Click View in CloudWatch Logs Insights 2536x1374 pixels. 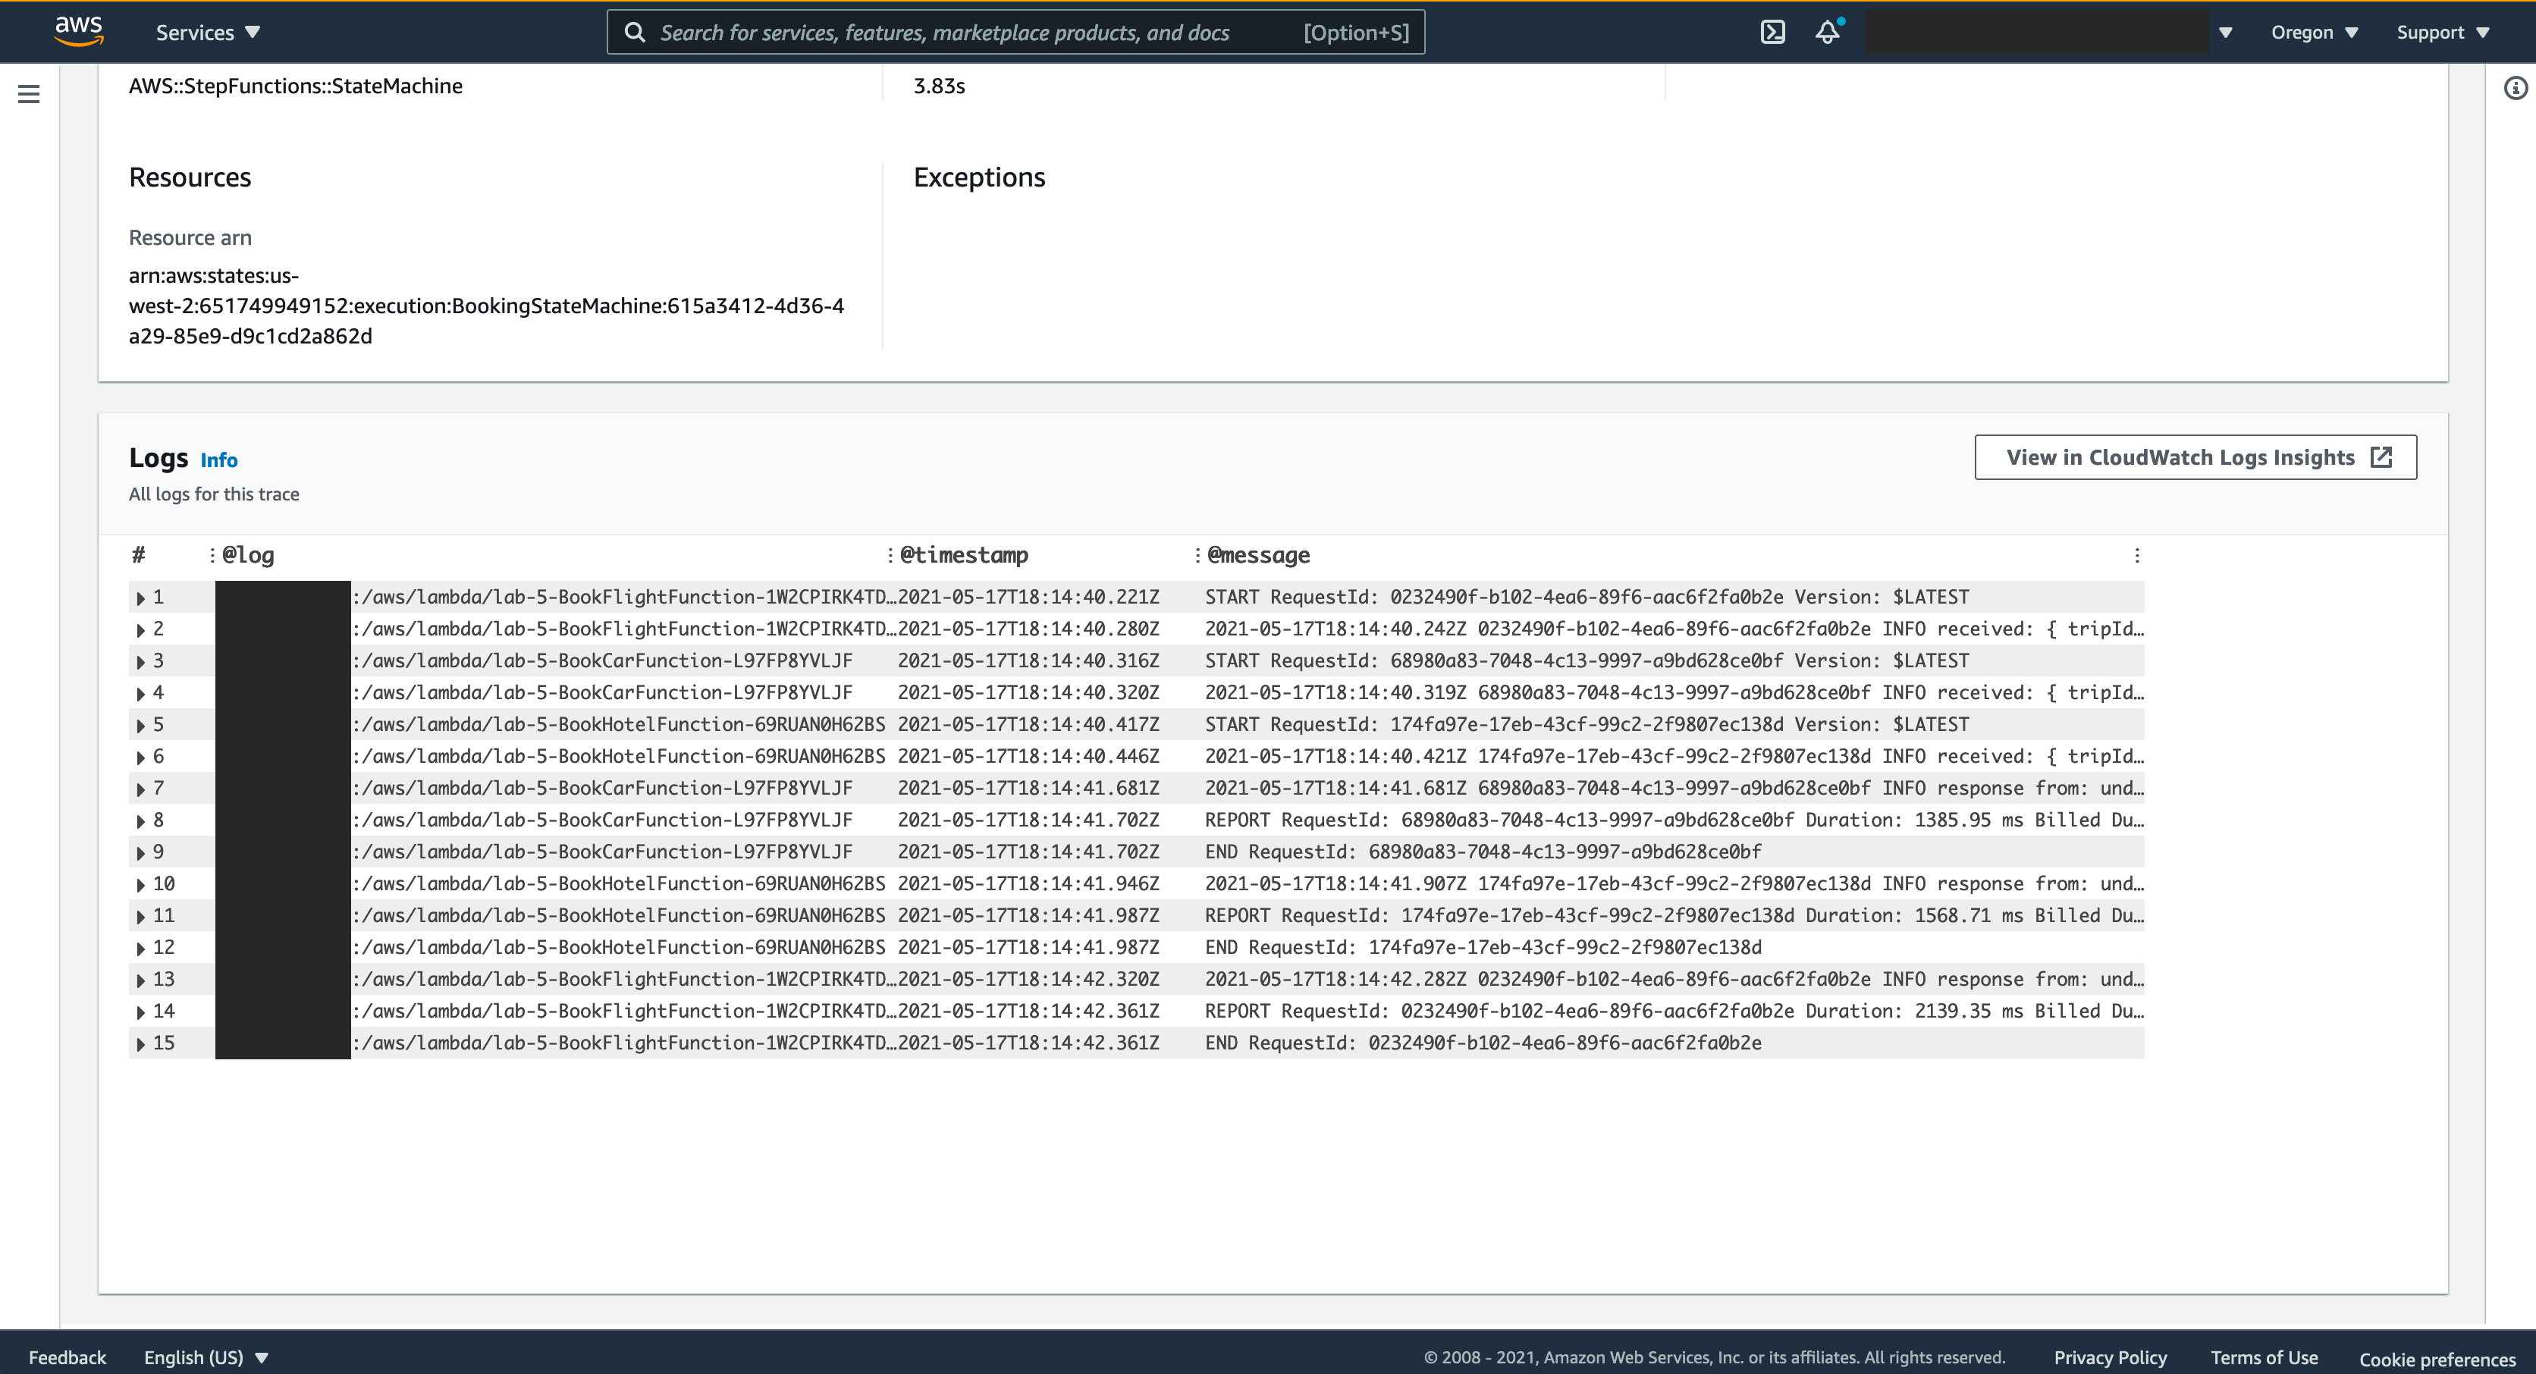coord(2195,456)
